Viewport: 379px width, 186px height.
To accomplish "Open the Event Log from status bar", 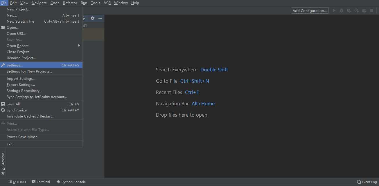I will [x=367, y=182].
